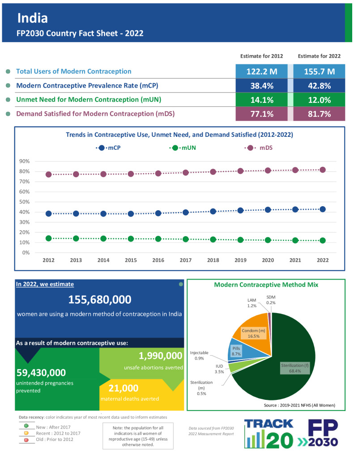Screen dimensions: 354x458
Task: Click the FP2030 logo
Action: click(x=318, y=433)
